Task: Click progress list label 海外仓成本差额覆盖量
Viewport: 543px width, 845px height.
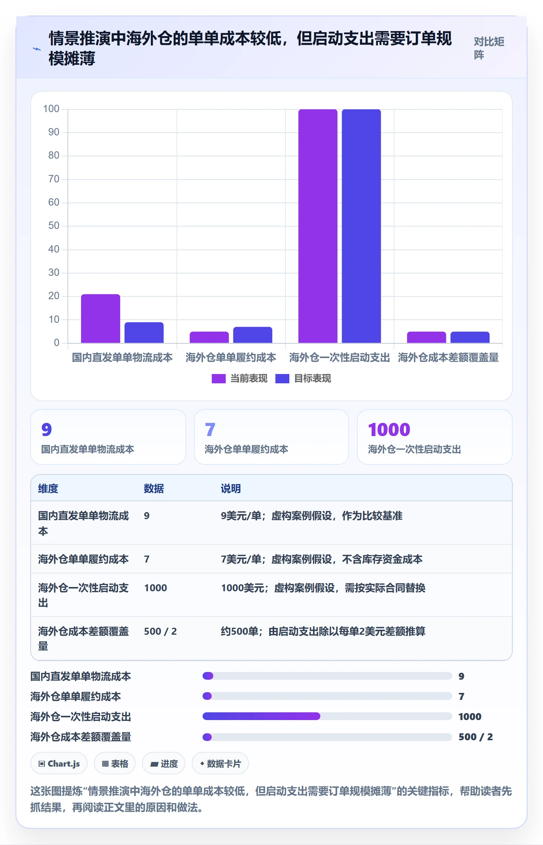Action: pyautogui.click(x=81, y=737)
